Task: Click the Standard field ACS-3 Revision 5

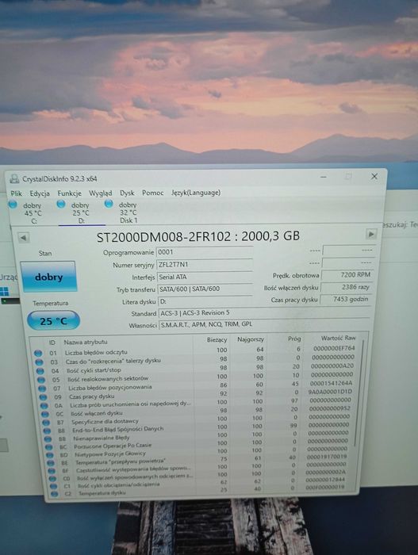Action: click(264, 313)
